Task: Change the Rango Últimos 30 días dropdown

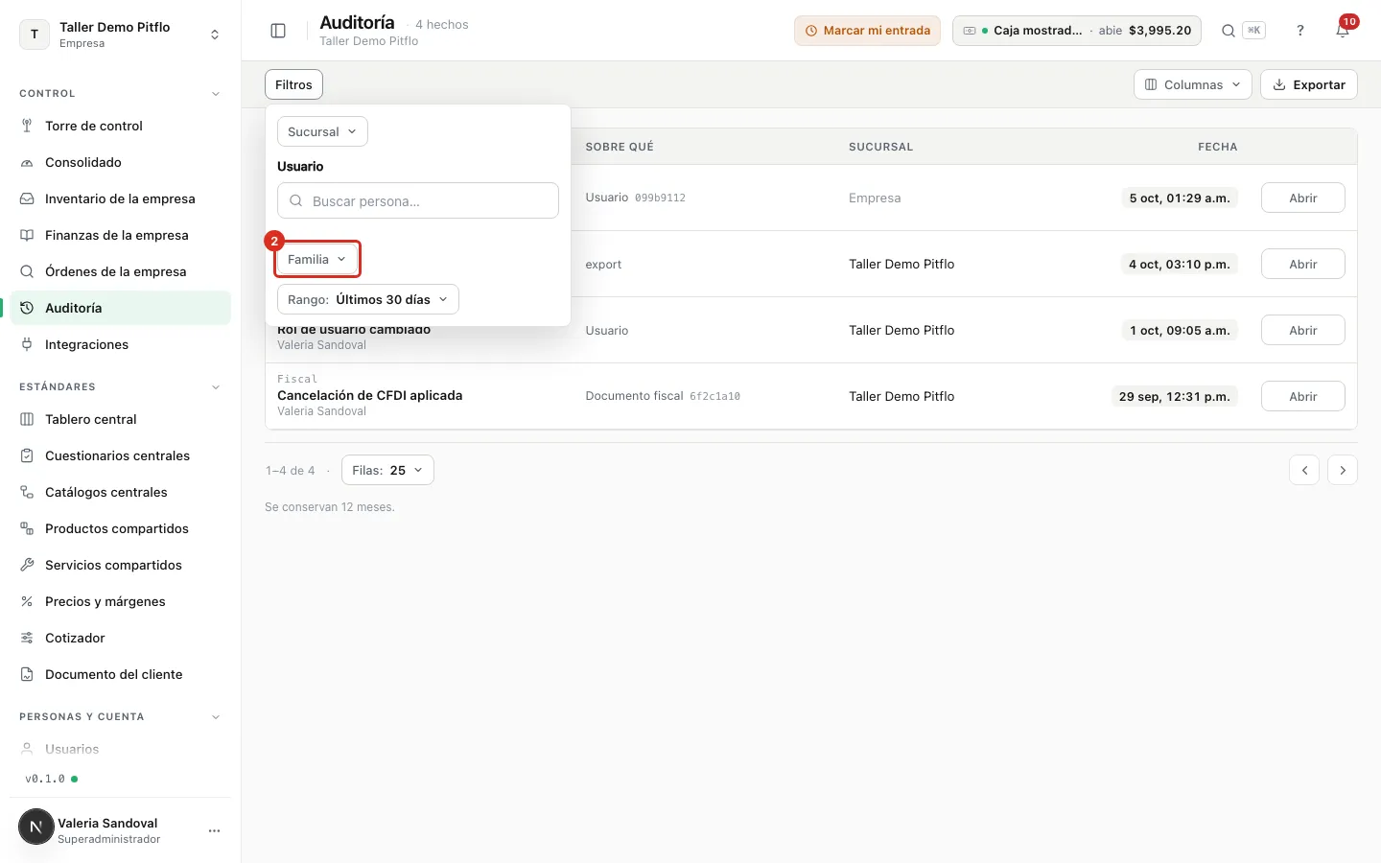Action: coord(368,299)
